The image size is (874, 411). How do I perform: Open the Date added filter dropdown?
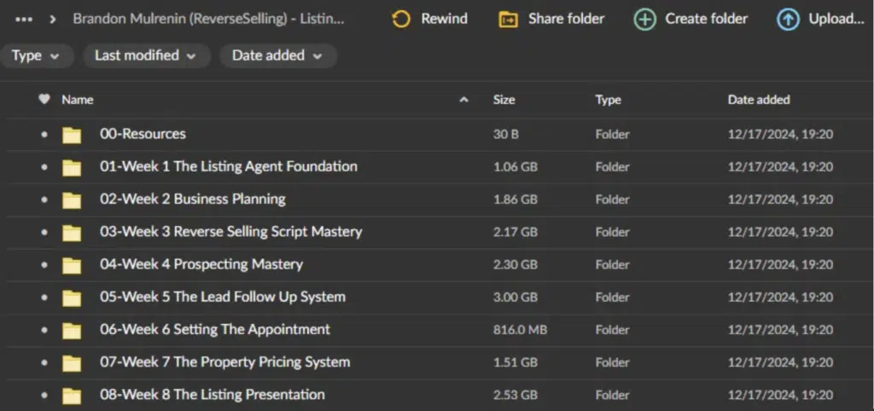tap(277, 55)
